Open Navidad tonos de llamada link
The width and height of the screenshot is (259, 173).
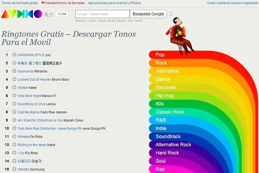(x=65, y=3)
